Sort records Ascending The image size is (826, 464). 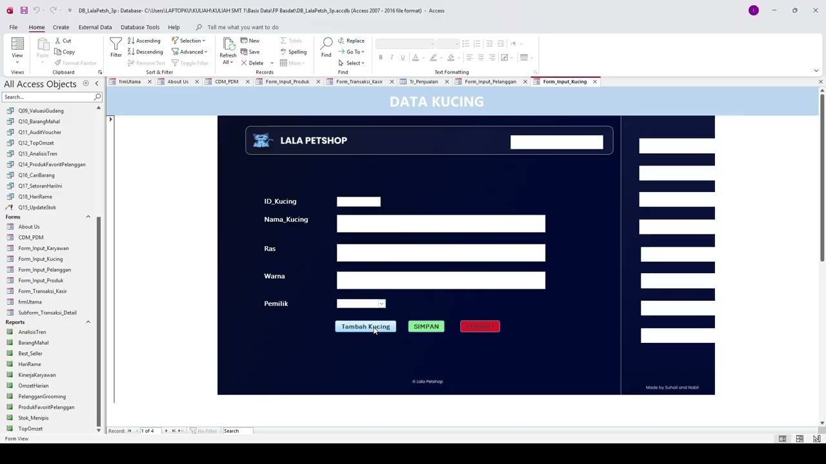coord(144,41)
